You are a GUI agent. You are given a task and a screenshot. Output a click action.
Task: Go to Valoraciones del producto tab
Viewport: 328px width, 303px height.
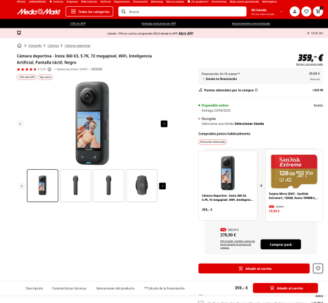115,289
